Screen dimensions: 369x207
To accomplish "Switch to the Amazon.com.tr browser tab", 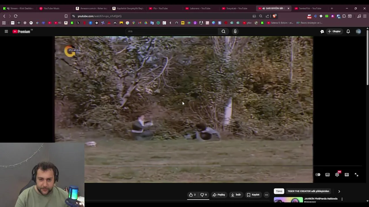I will click(91, 8).
